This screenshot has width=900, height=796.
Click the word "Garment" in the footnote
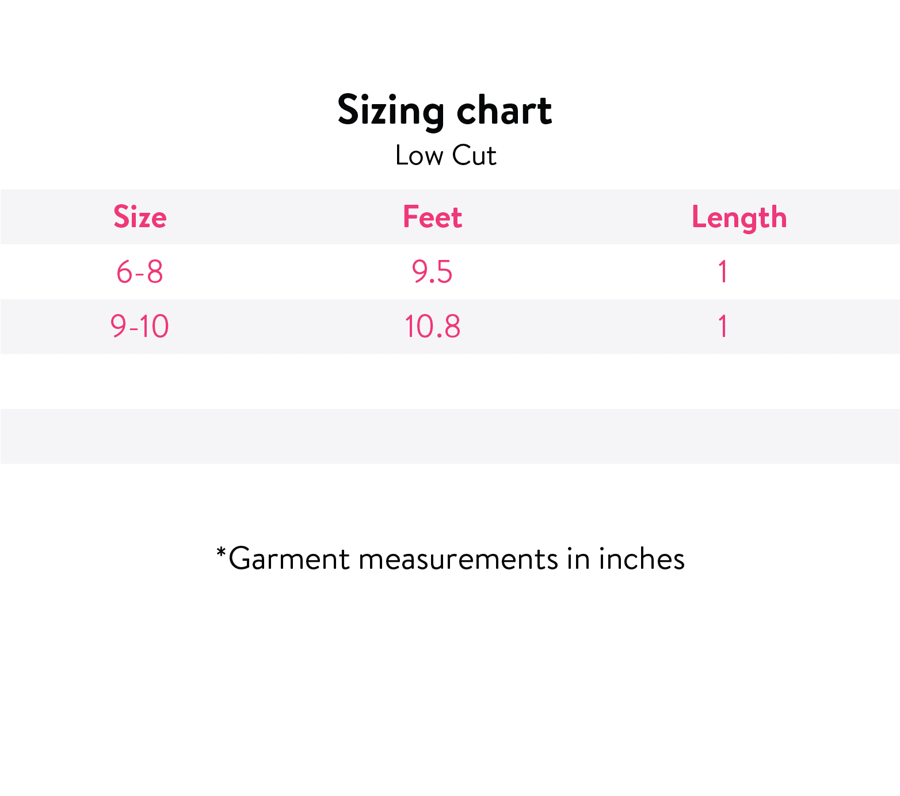click(x=289, y=559)
